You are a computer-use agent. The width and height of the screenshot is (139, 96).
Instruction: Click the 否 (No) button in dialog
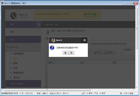coord(71,53)
